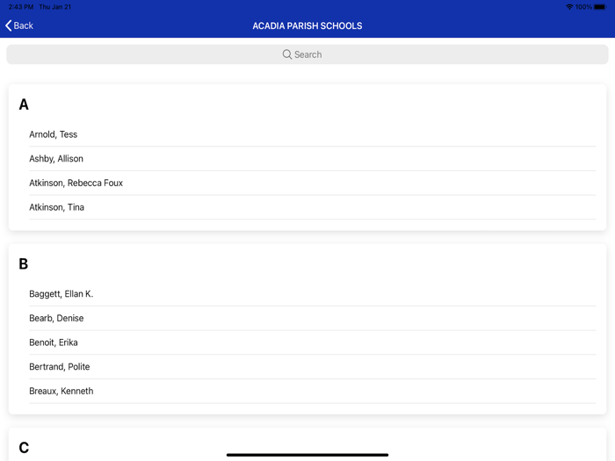Tap the Search field
This screenshot has height=461, width=615.
[307, 54]
